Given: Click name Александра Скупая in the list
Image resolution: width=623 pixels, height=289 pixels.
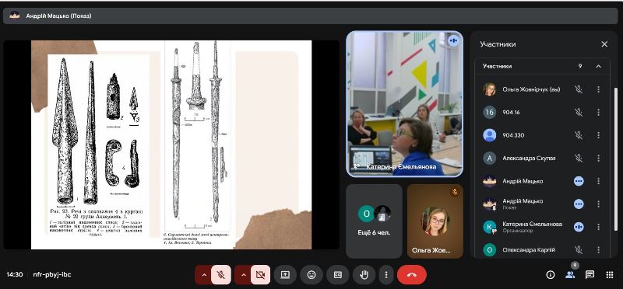Looking at the screenshot, I should (x=529, y=158).
